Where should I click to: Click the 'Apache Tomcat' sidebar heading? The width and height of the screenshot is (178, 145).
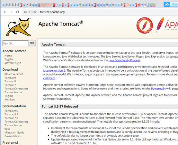coord(14,51)
